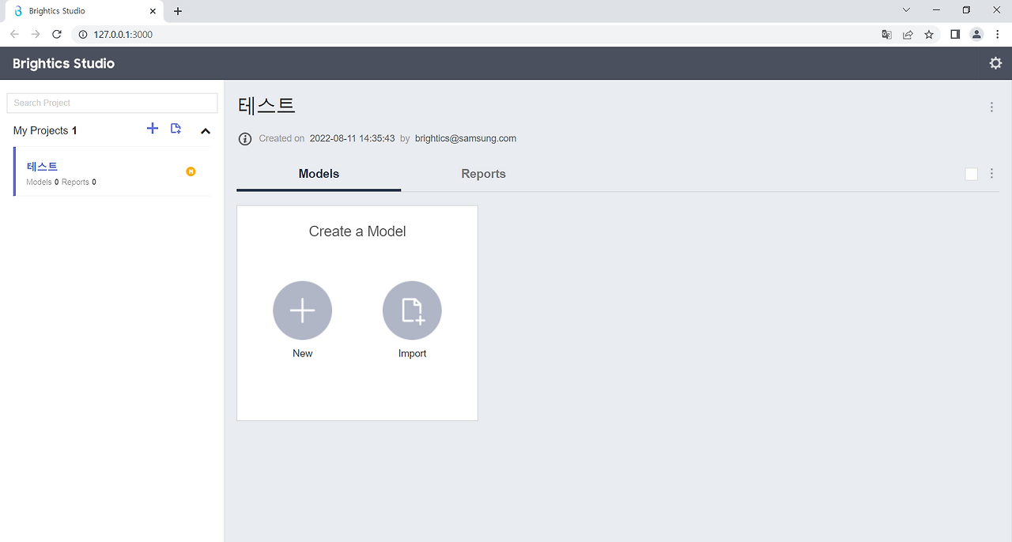Open the project options three-dot menu
The height and width of the screenshot is (542, 1012).
(991, 106)
